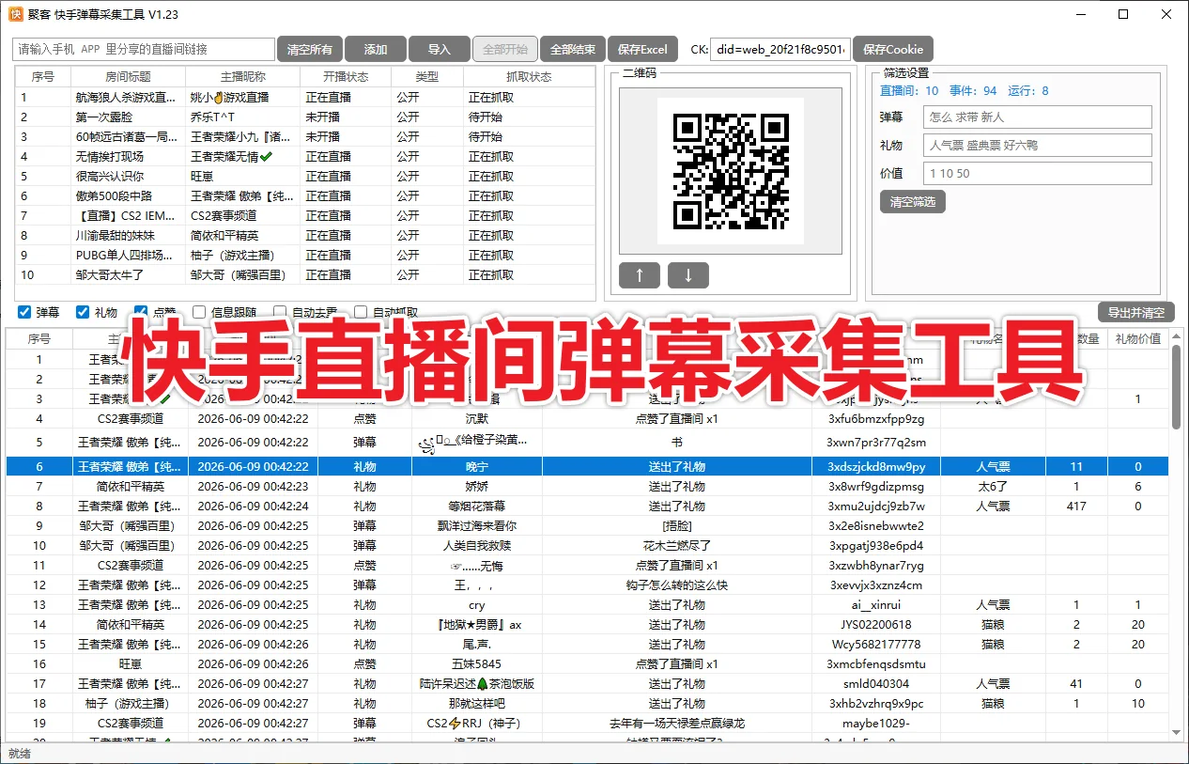This screenshot has height=764, width=1189.
Task: Click scroll-down arrow of the events table scrollbar
Action: click(x=1177, y=733)
